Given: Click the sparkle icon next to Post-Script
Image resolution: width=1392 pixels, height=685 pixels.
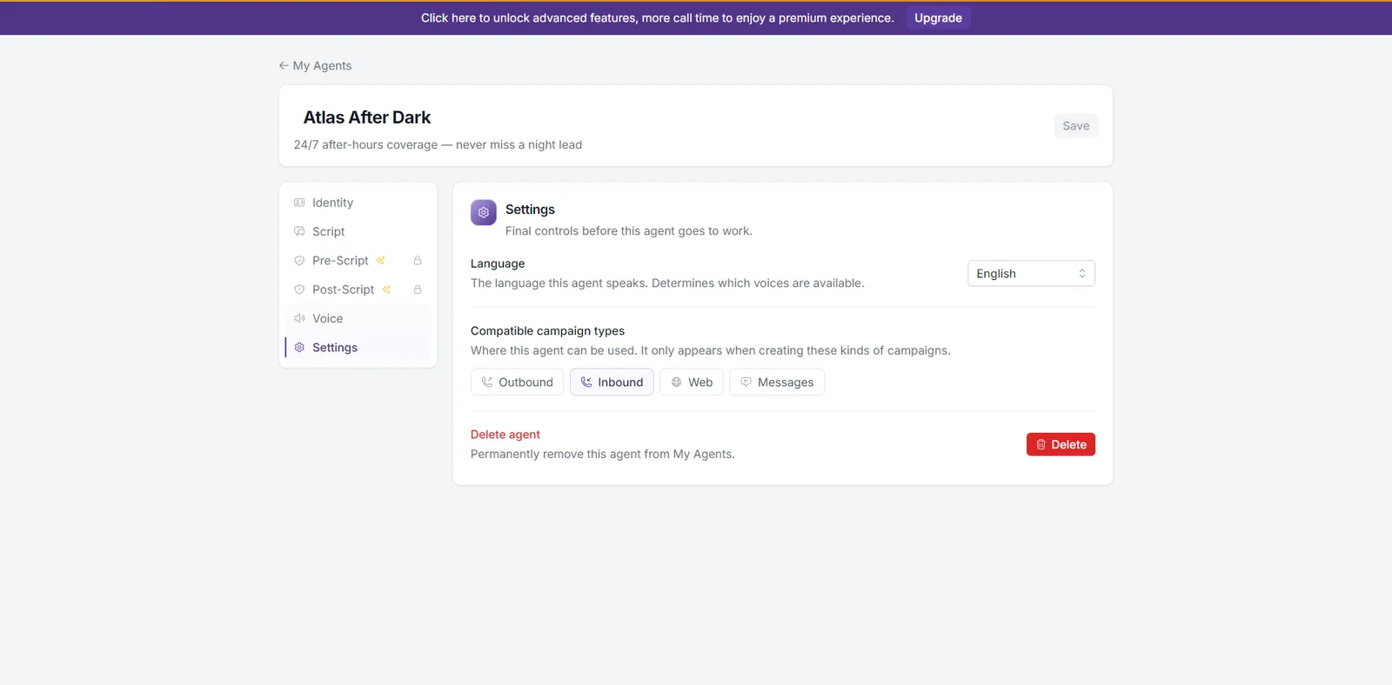Looking at the screenshot, I should click(x=386, y=289).
